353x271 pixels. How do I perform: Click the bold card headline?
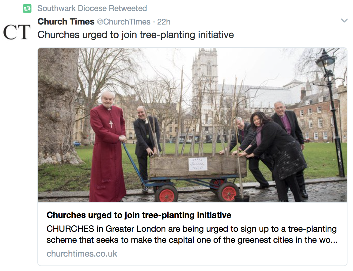tap(139, 215)
